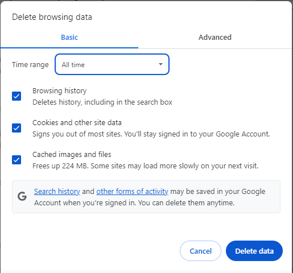
Task: Uncheck Cached images and files checkbox
Action: pos(16,160)
